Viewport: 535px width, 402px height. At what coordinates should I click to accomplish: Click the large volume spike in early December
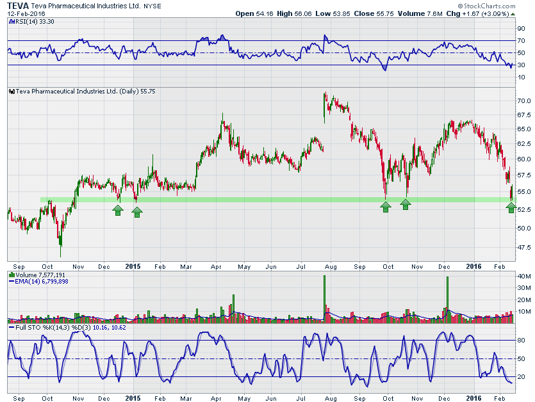(x=447, y=300)
